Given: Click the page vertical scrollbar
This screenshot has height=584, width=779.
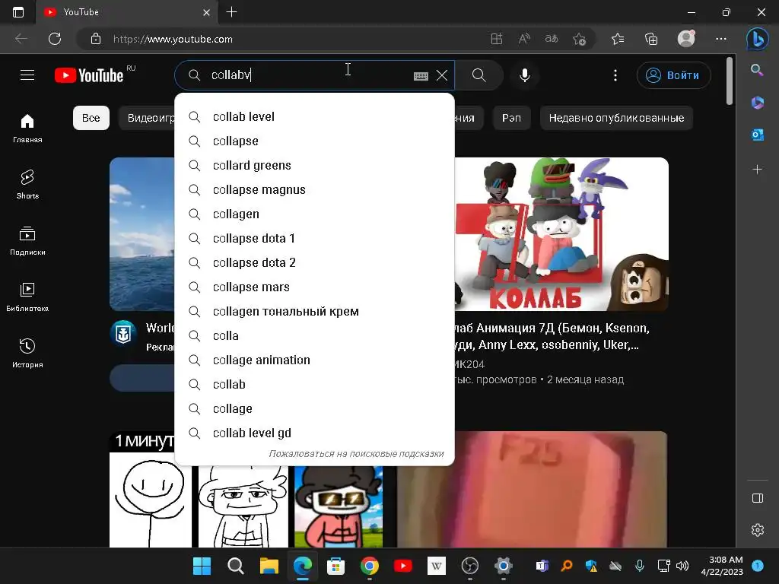Looking at the screenshot, I should [x=730, y=81].
